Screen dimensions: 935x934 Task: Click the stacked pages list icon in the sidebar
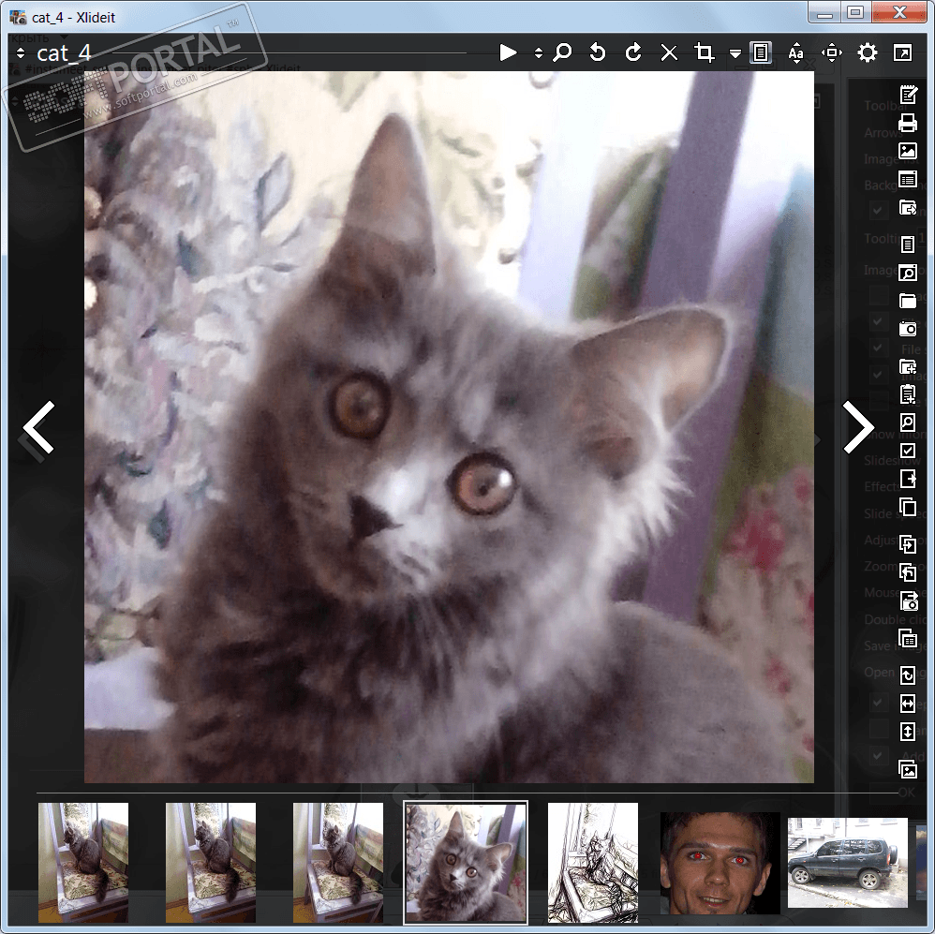[908, 638]
